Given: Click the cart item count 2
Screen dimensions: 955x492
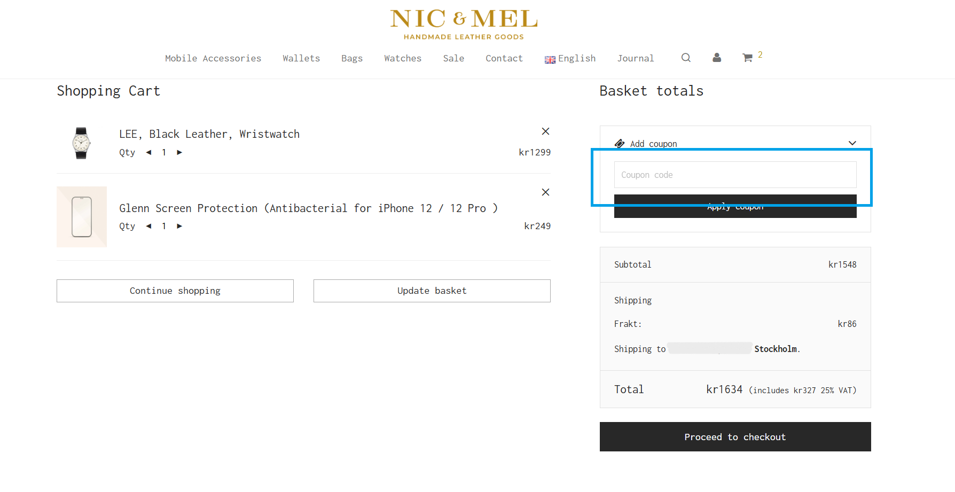Looking at the screenshot, I should 760,54.
